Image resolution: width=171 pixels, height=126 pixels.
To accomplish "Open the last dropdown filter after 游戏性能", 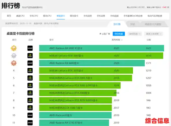I will click(153, 34).
